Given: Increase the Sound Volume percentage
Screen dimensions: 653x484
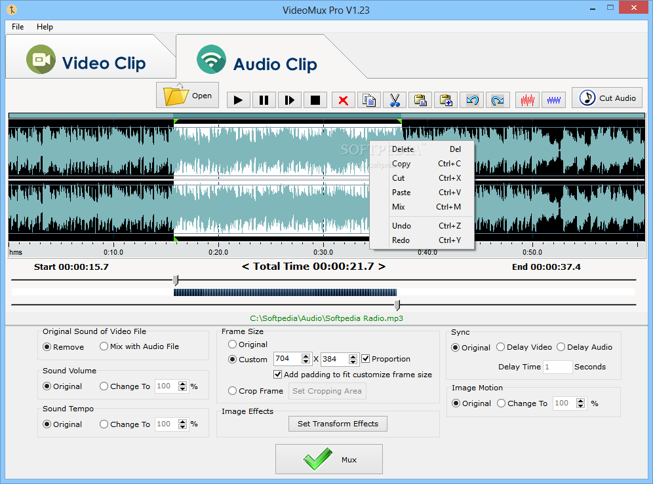Looking at the screenshot, I should pyautogui.click(x=182, y=384).
